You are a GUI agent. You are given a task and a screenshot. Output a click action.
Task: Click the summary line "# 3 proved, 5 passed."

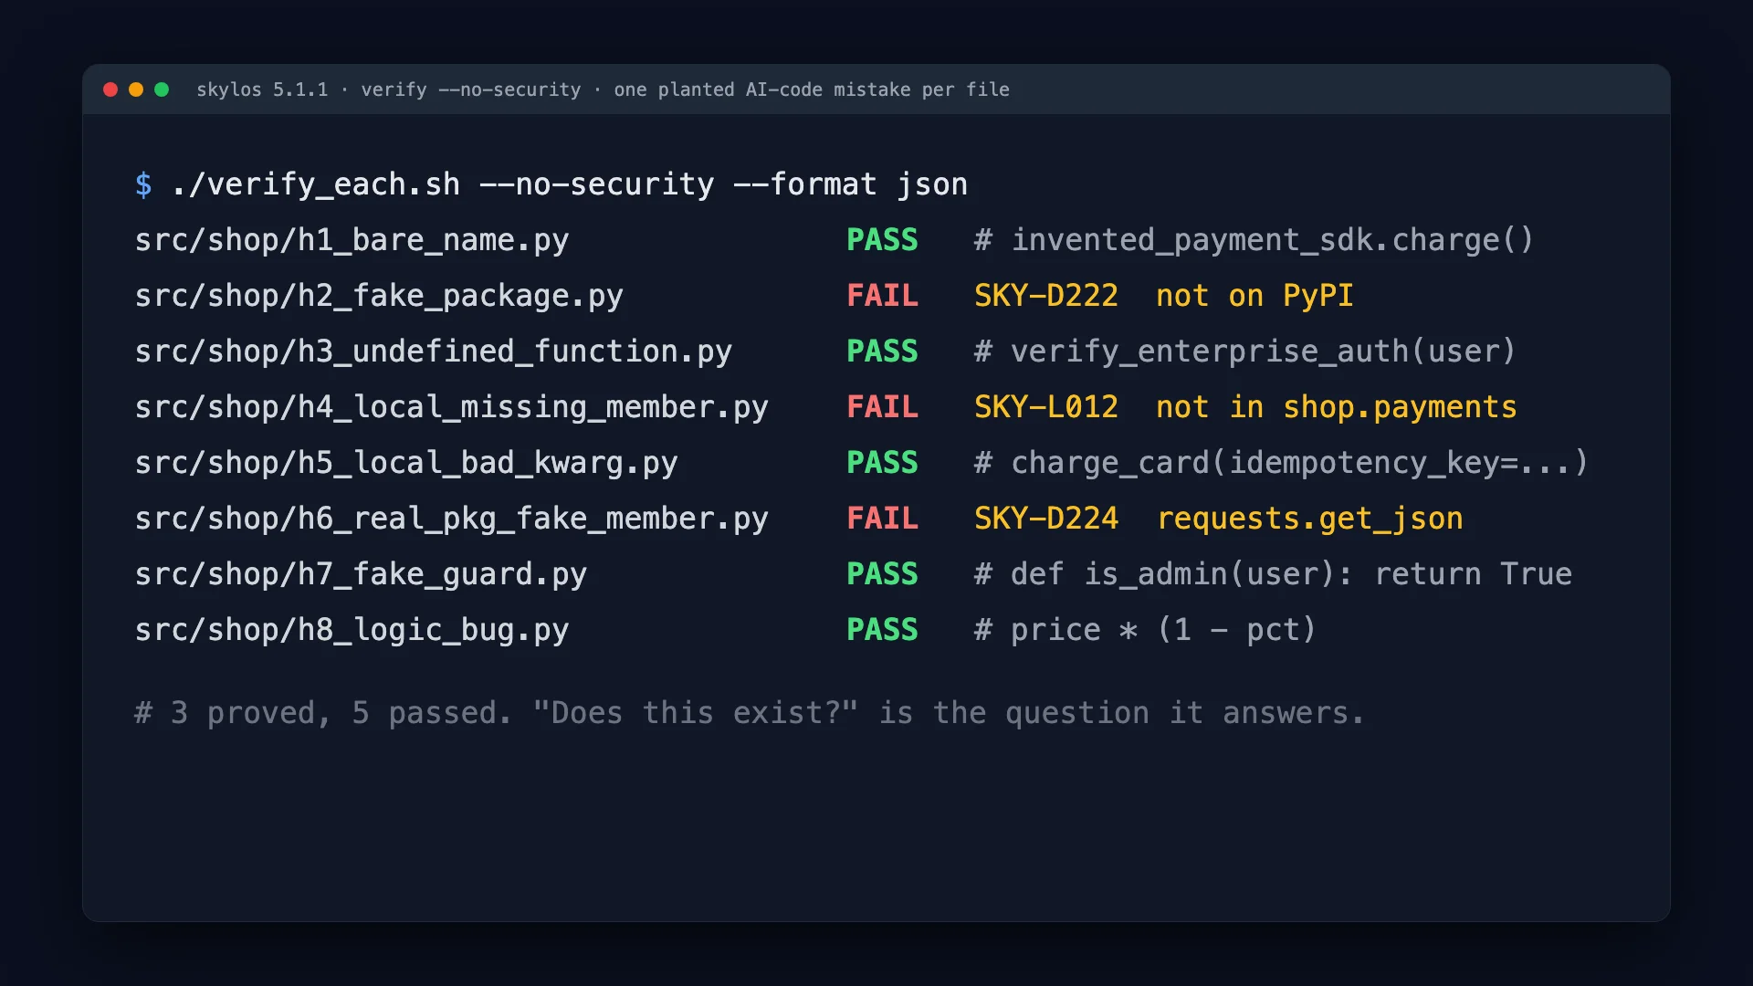[324, 713]
